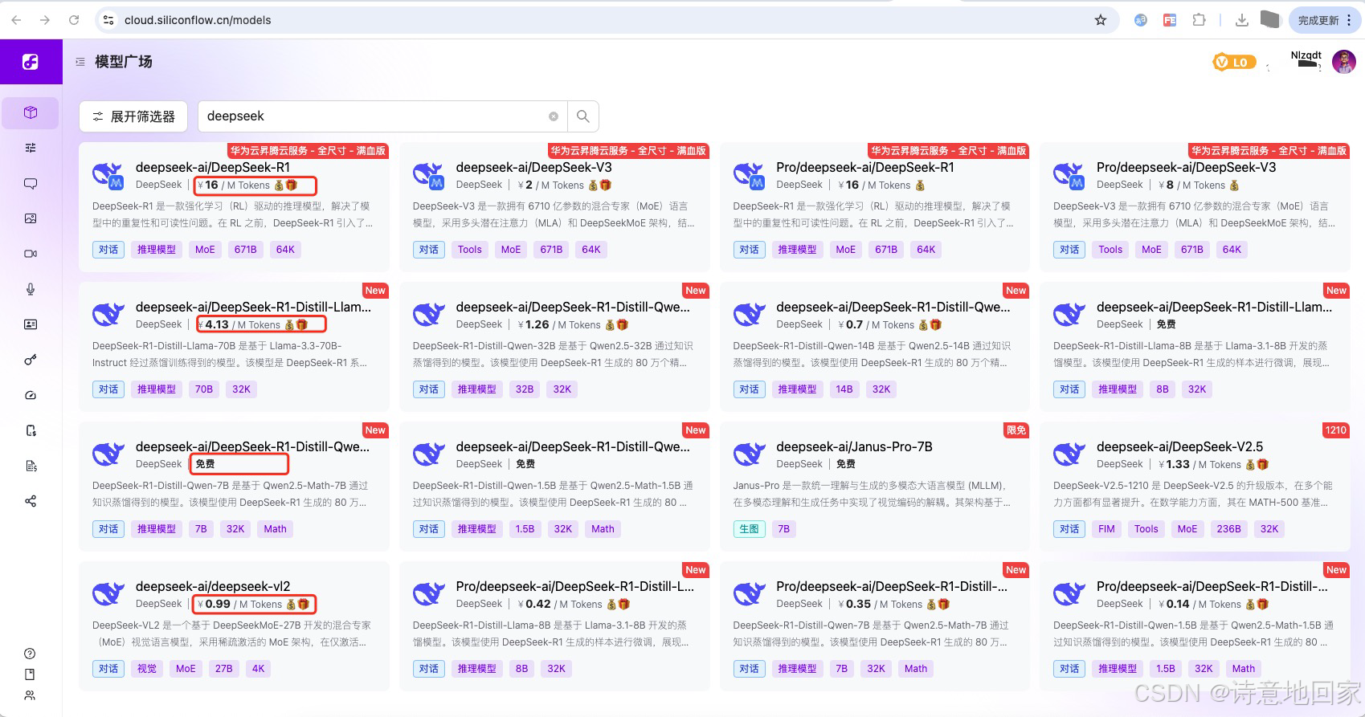The image size is (1365, 717).
Task: Click ¥0.42 / M Tokens price
Action: [x=560, y=604]
